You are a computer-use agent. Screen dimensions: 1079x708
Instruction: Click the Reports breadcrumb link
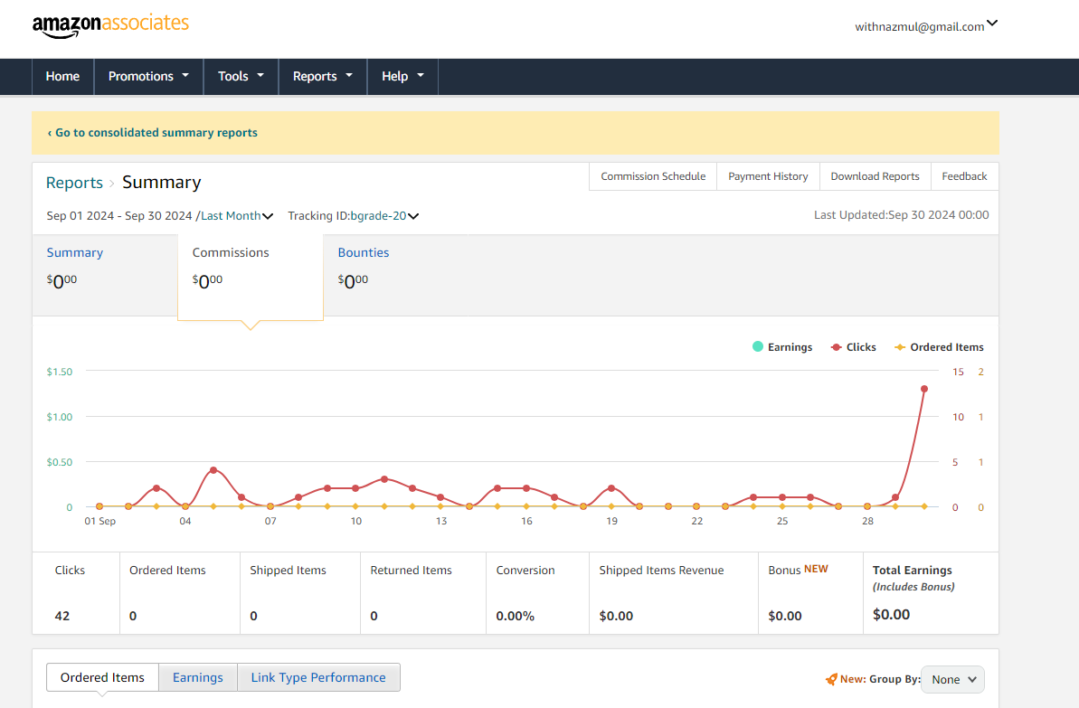[74, 183]
